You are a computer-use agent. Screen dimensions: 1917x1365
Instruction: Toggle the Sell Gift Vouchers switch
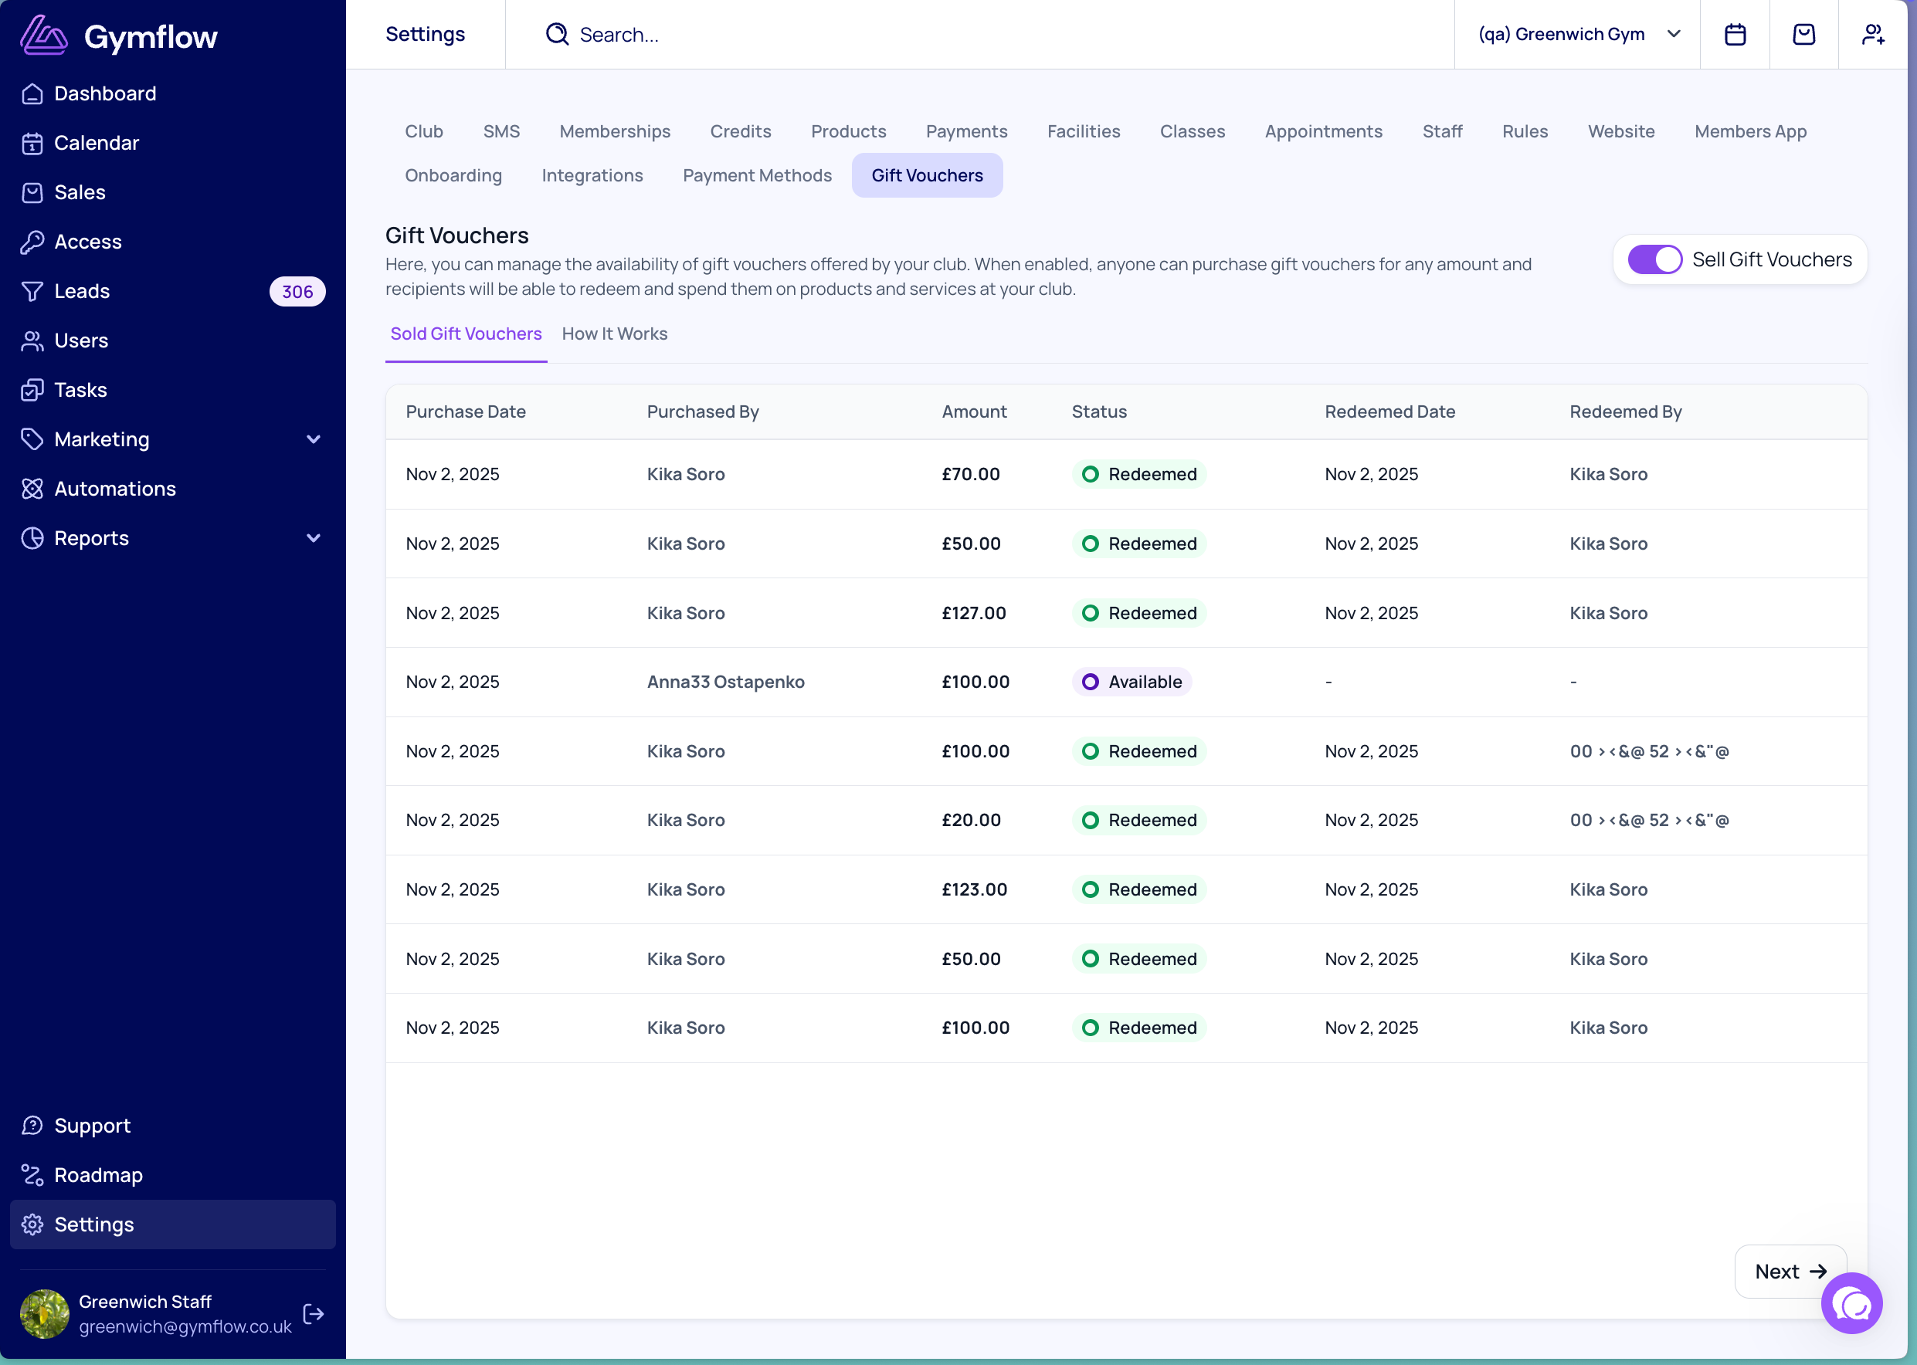pos(1654,259)
